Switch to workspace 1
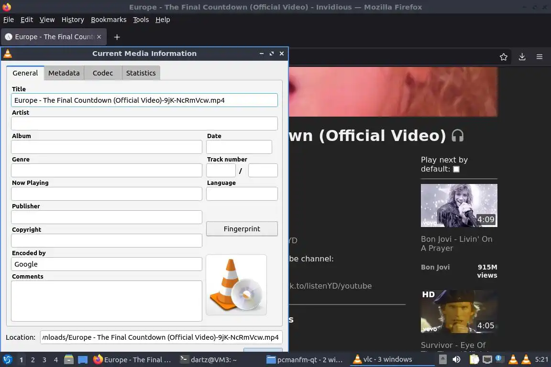 pyautogui.click(x=22, y=360)
